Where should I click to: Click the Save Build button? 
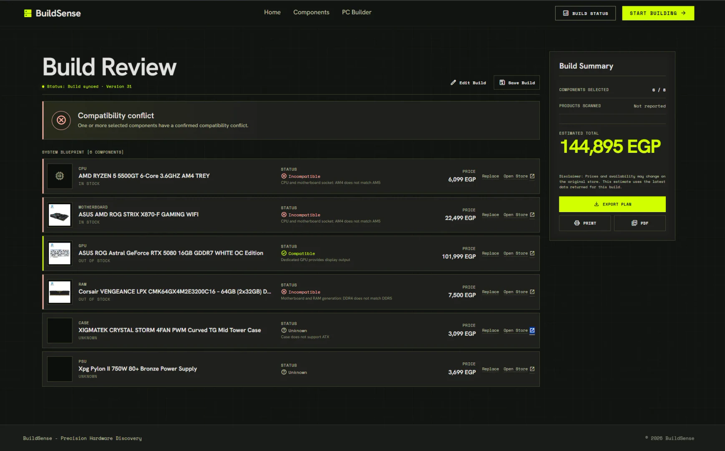516,83
